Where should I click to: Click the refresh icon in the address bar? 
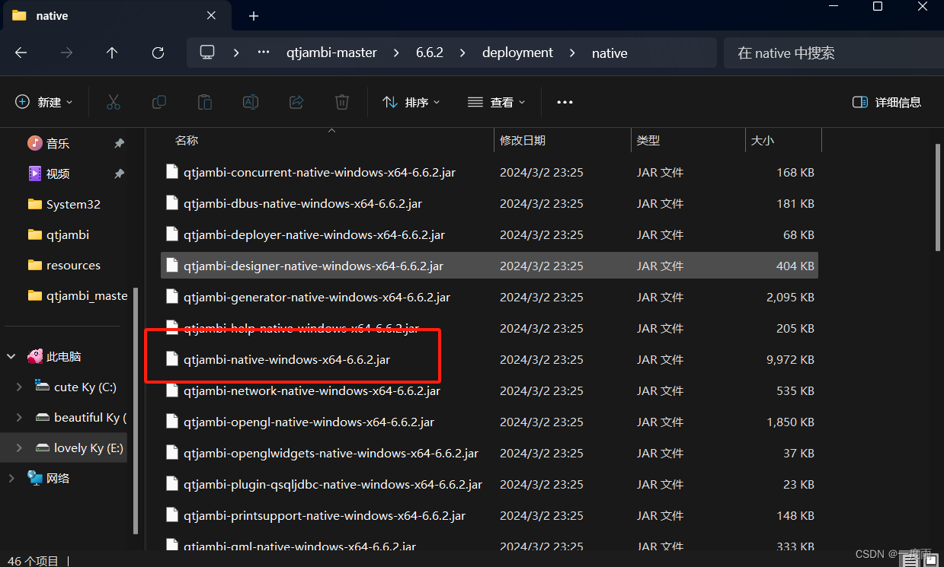[158, 53]
